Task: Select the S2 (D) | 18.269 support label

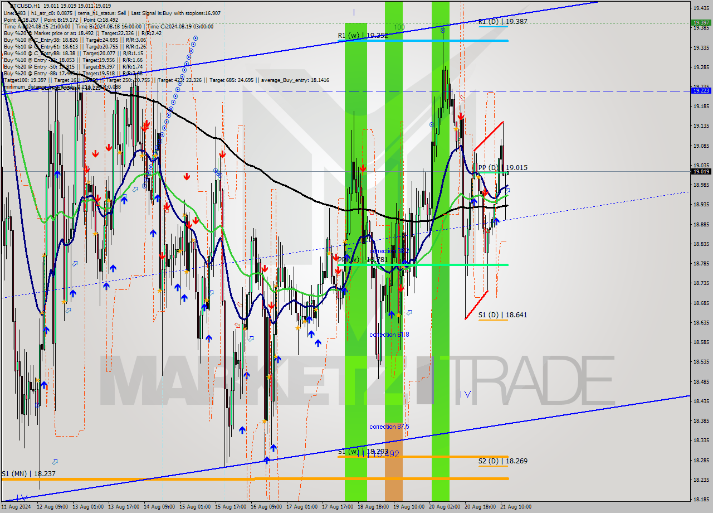Action: (502, 461)
